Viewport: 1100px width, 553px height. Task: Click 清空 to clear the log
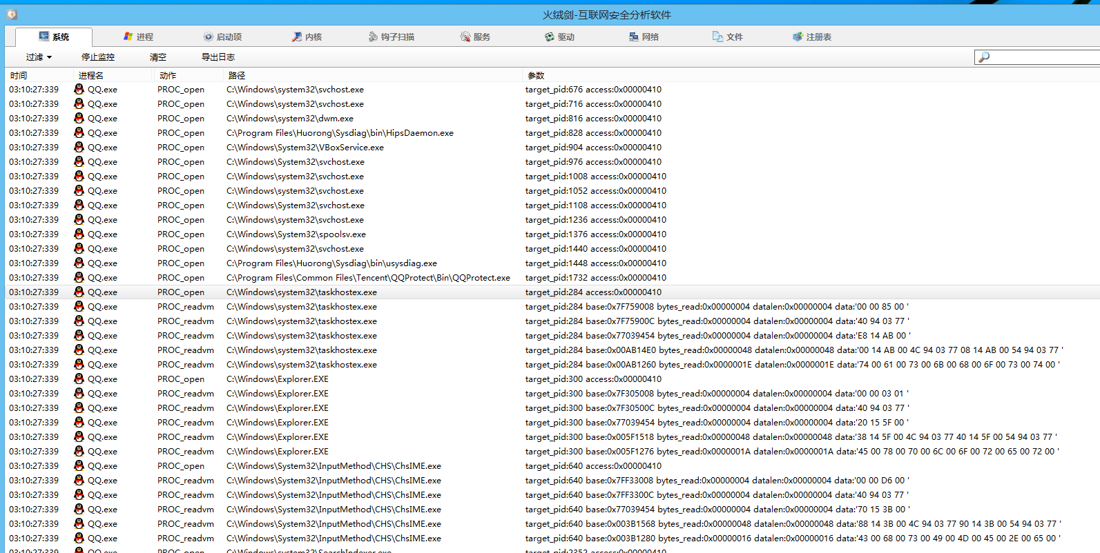click(158, 57)
